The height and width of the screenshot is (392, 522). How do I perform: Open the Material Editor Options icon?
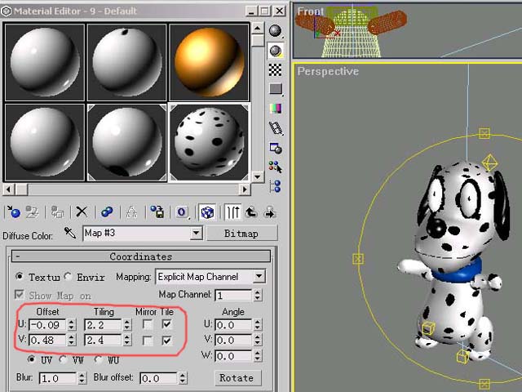point(276,148)
